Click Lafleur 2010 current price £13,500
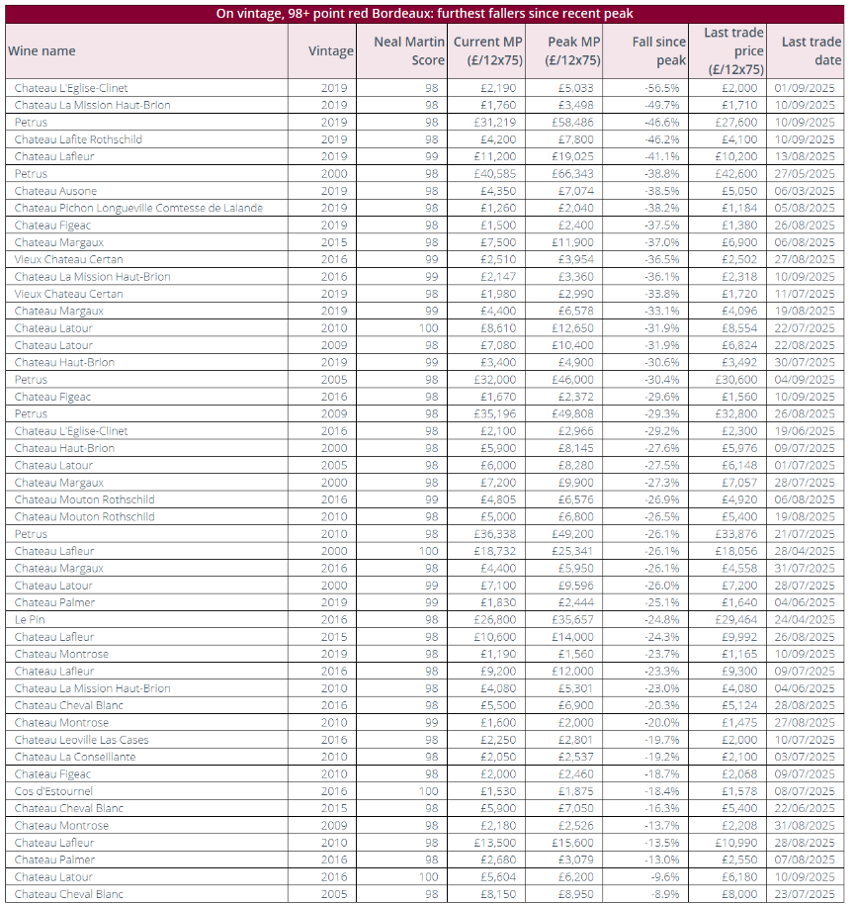The image size is (855, 905). (495, 842)
